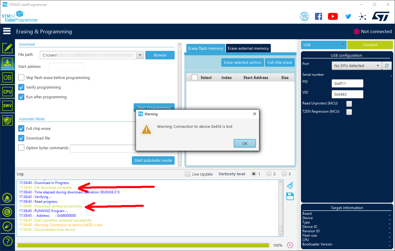Click the Start address input field
The width and height of the screenshot is (395, 251).
[x=67, y=67]
